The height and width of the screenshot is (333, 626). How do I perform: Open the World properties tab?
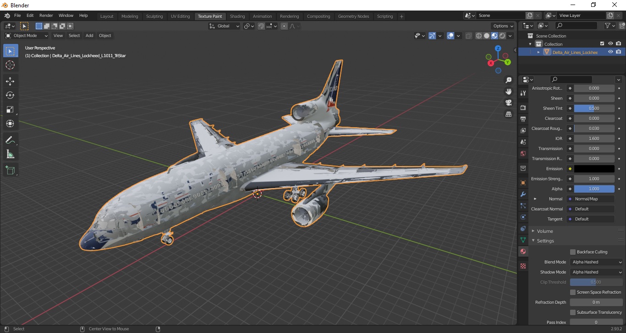pyautogui.click(x=523, y=153)
